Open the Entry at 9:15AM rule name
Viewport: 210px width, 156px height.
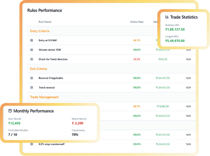48,40
